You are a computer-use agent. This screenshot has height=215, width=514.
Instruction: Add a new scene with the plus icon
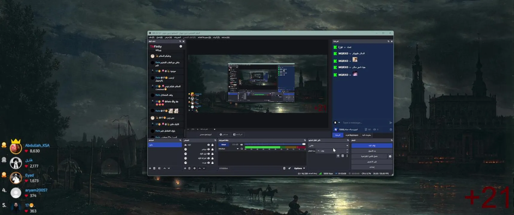point(150,168)
